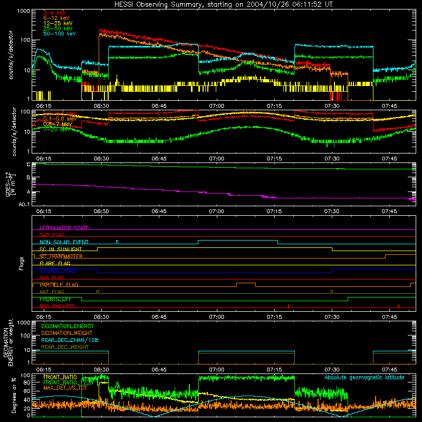Click the REAR_DEC_CHAN/128 legend label
Image resolution: width=422 pixels, height=422 pixels.
coord(70,340)
